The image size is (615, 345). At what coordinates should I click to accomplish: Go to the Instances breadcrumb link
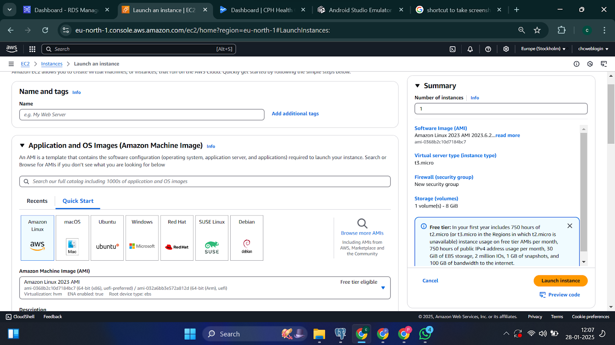(x=52, y=64)
